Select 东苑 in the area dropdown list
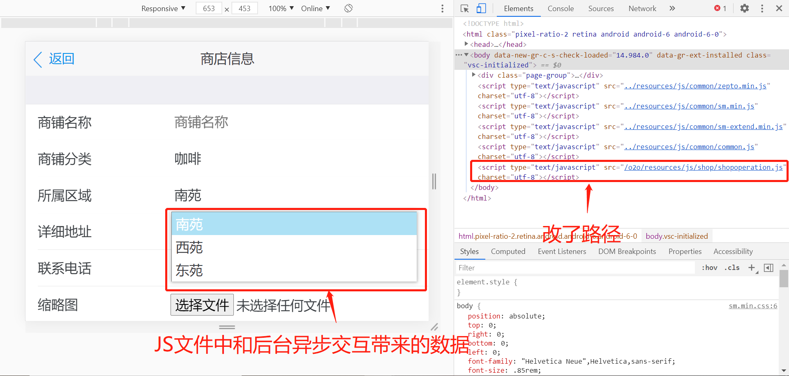Screen dimensions: 789x376 pyautogui.click(x=294, y=270)
